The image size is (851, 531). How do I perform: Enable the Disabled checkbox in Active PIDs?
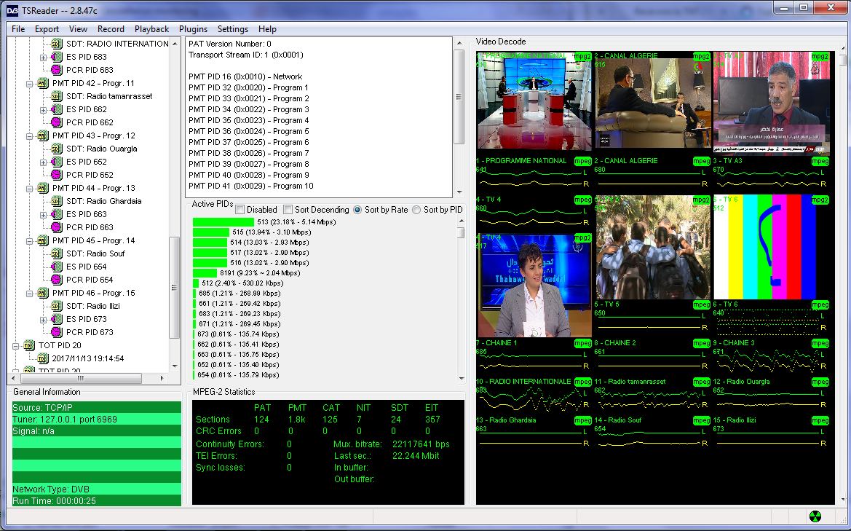point(240,210)
